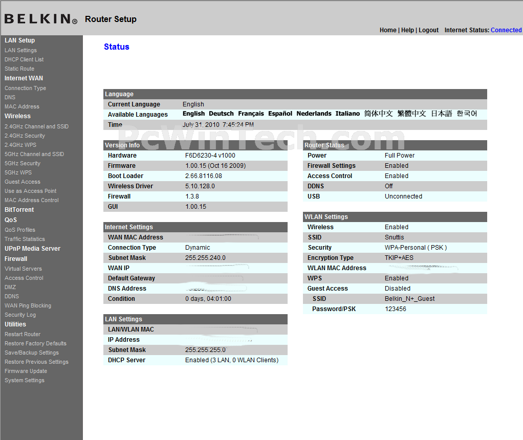Open 5GHz Channel and SSID
This screenshot has height=440, width=523.
34,154
